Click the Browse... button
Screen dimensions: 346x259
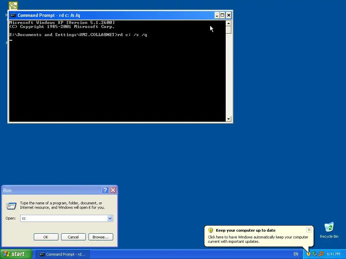tap(101, 237)
